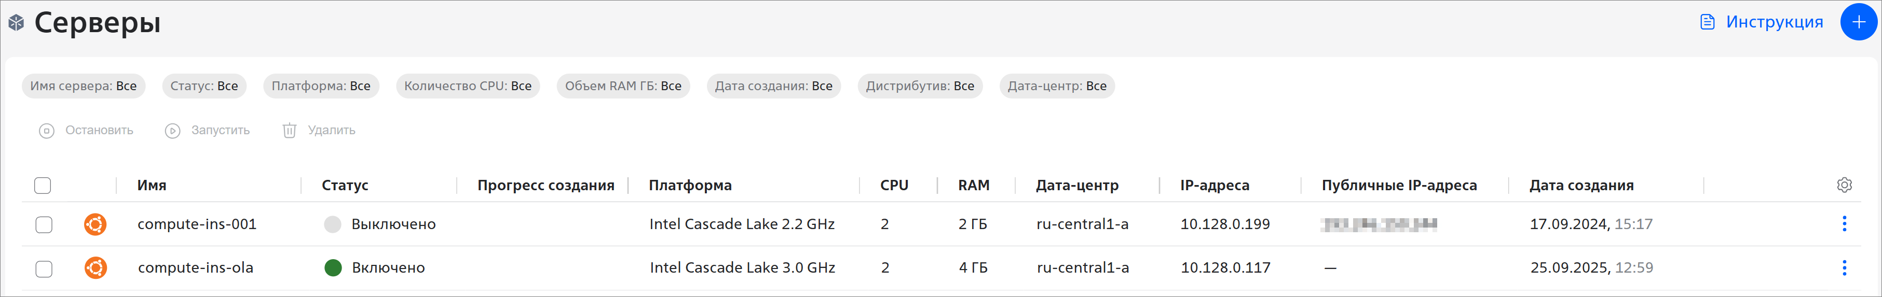Open table column settings gear
The height and width of the screenshot is (297, 1882).
point(1844,186)
